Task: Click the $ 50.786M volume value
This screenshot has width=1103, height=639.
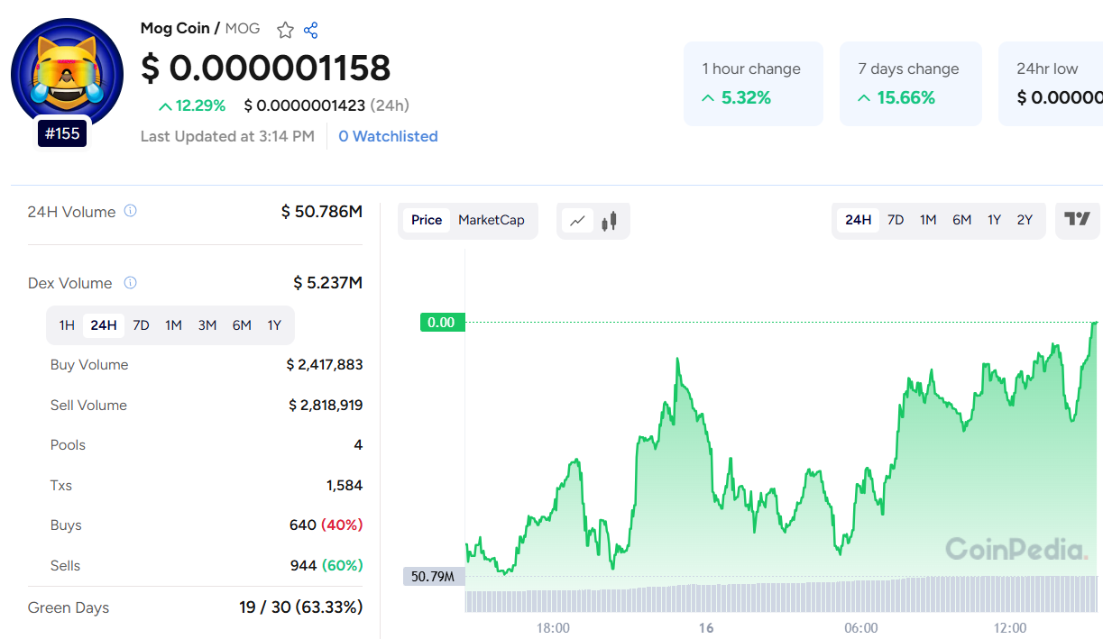Action: click(x=322, y=212)
